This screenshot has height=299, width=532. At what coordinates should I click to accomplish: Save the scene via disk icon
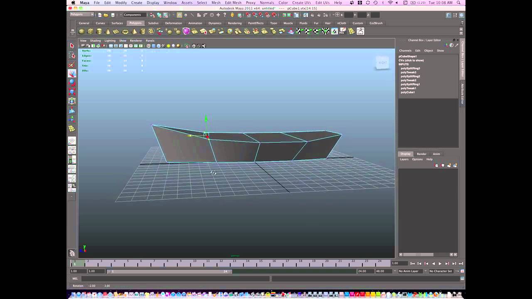pyautogui.click(x=113, y=15)
